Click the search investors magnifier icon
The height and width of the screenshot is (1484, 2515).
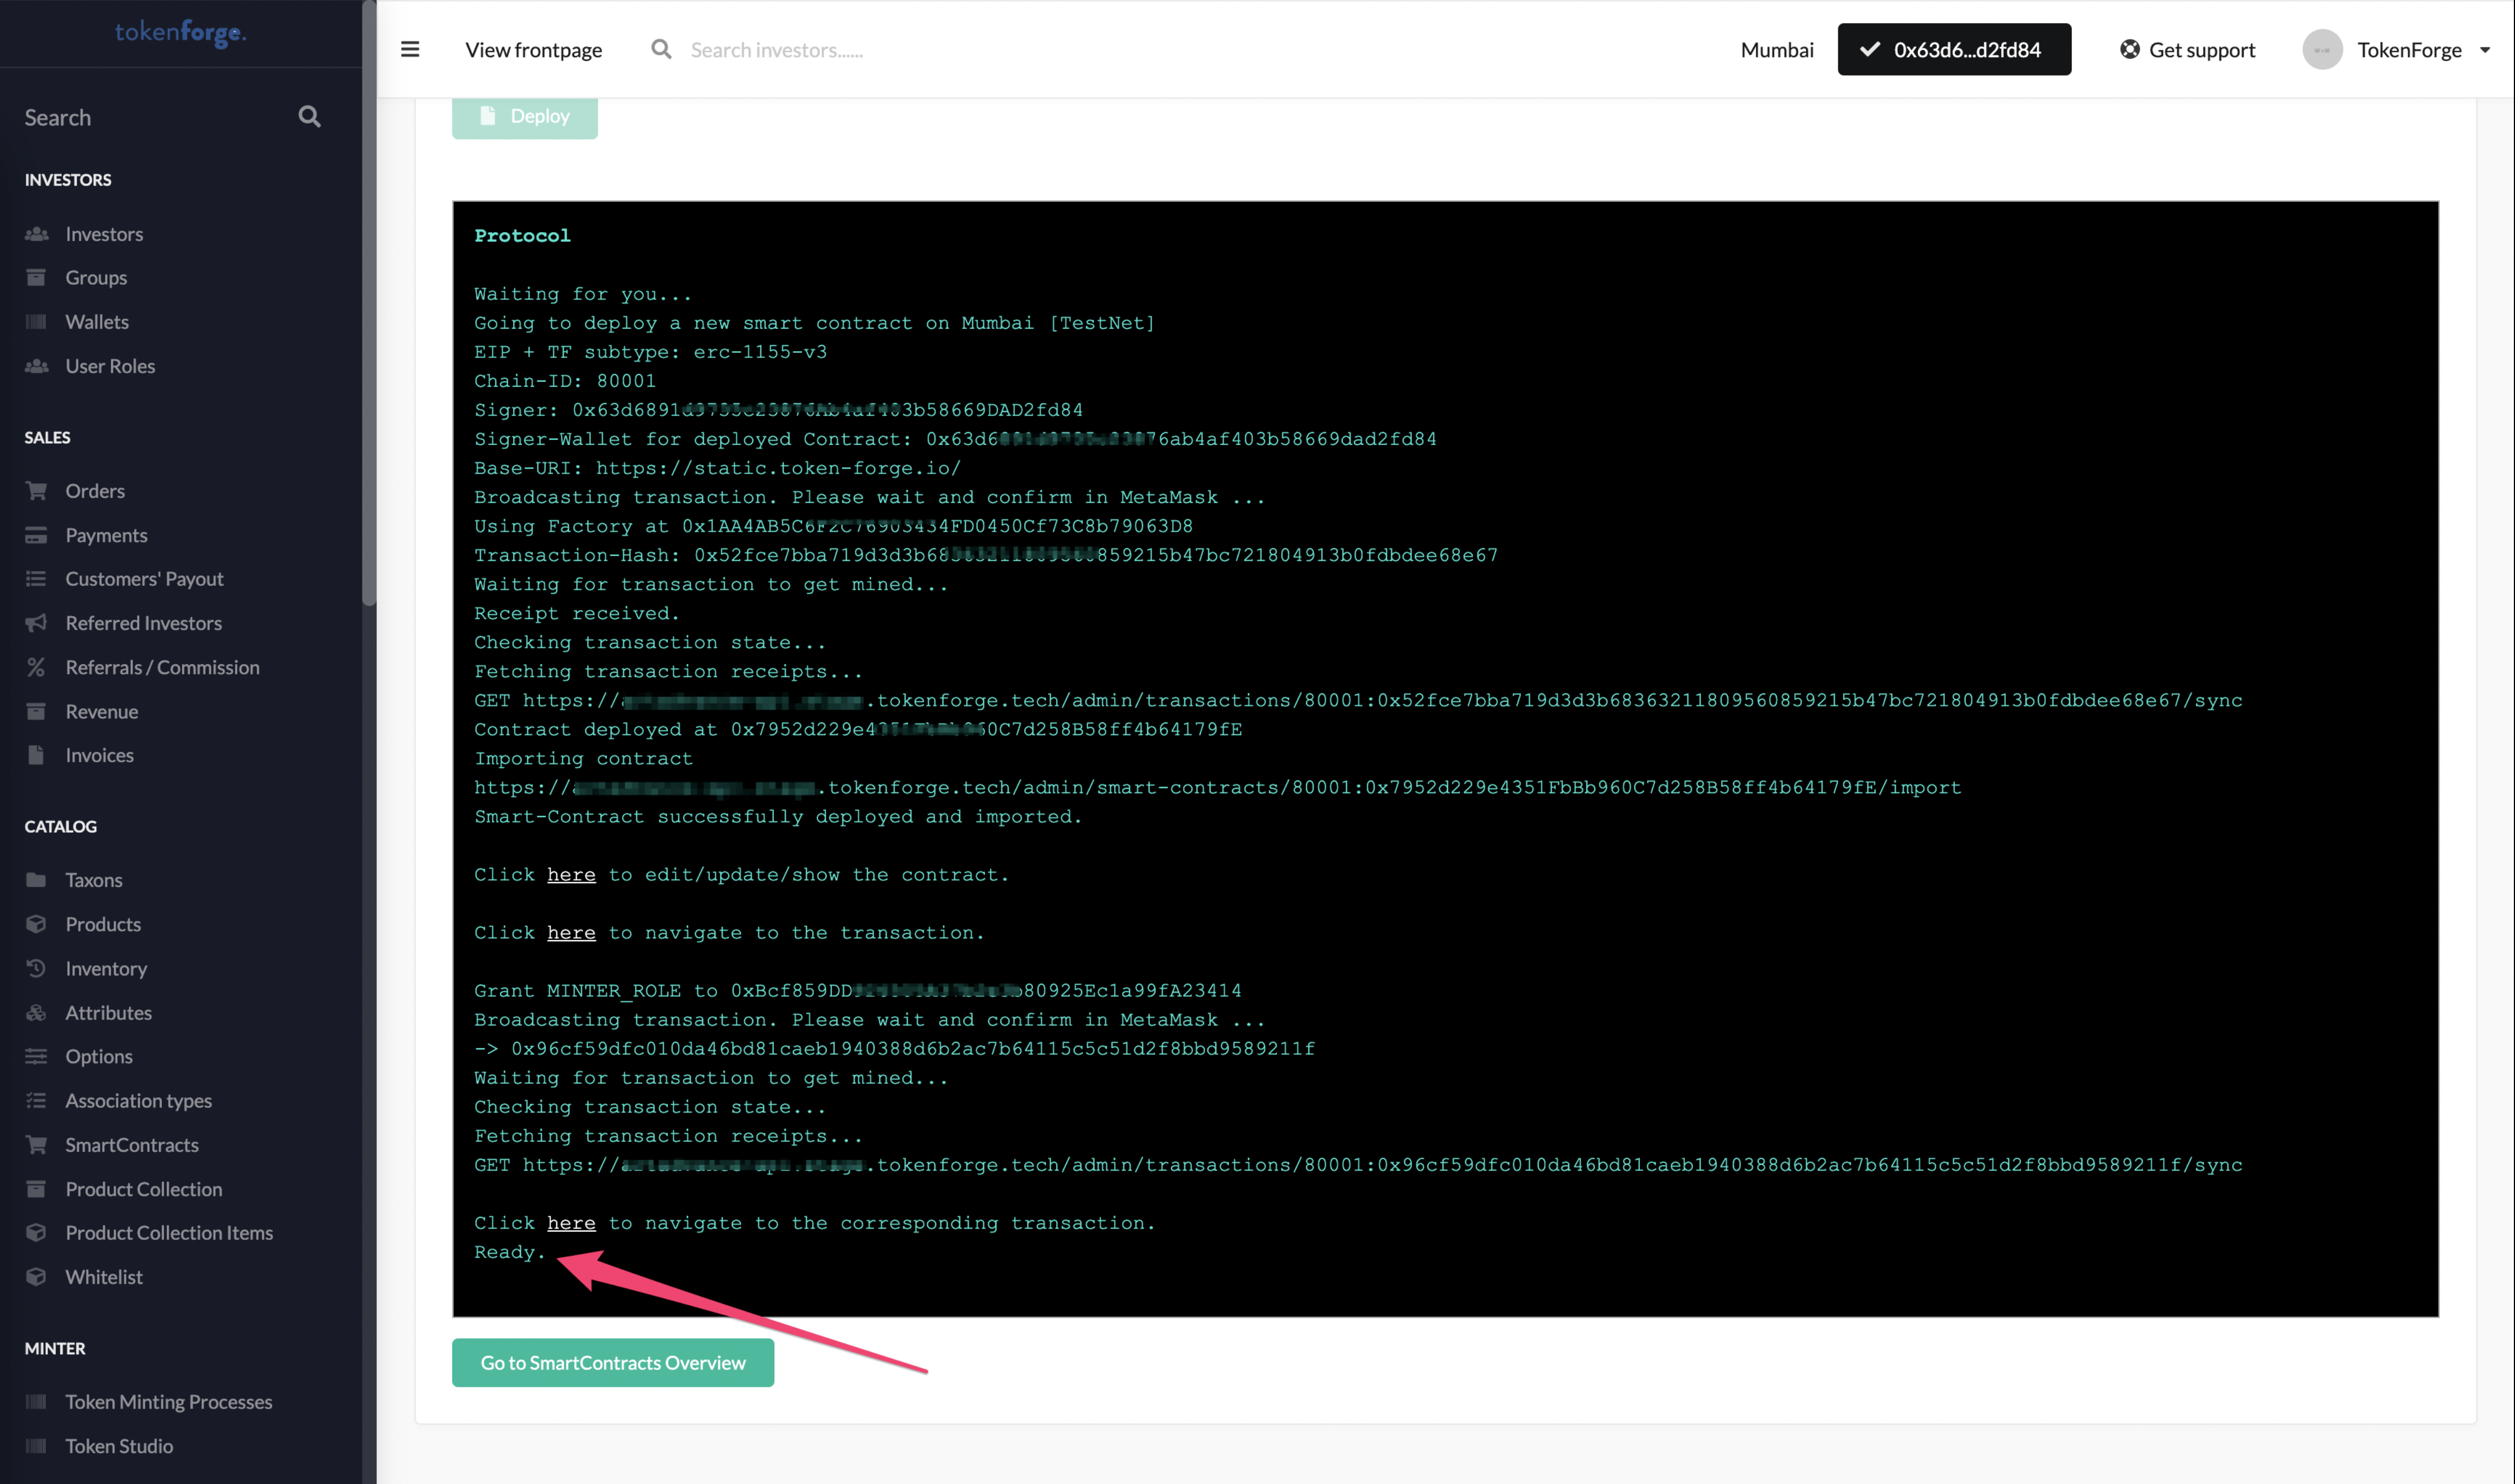tap(661, 49)
